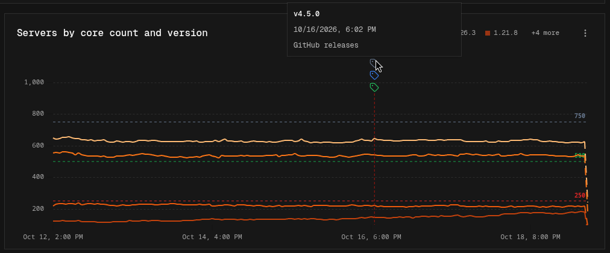Screen dimensions: 610x253
Task: Click the 1,000 y-axis label
Action: click(x=34, y=83)
